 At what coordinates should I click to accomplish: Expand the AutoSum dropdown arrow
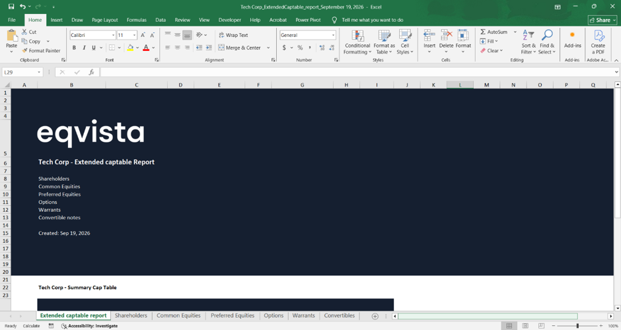click(x=515, y=32)
